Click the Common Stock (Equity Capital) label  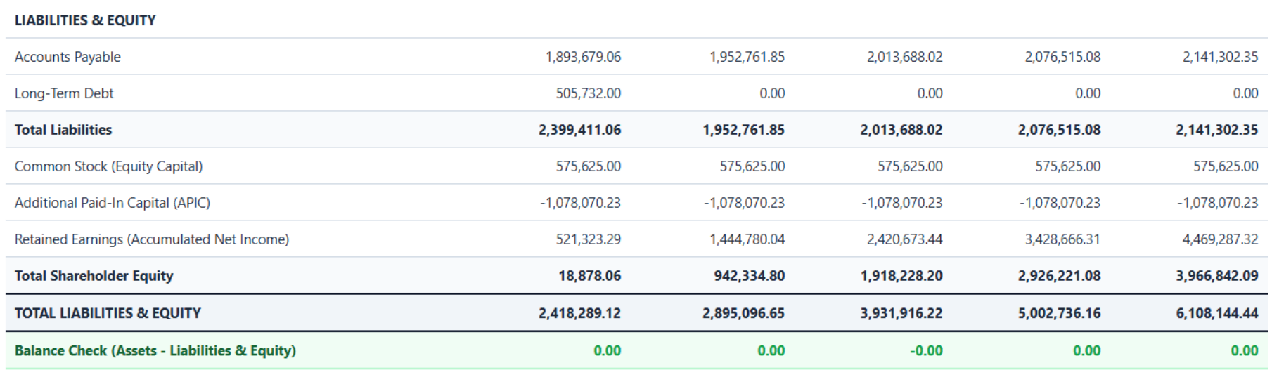click(108, 166)
